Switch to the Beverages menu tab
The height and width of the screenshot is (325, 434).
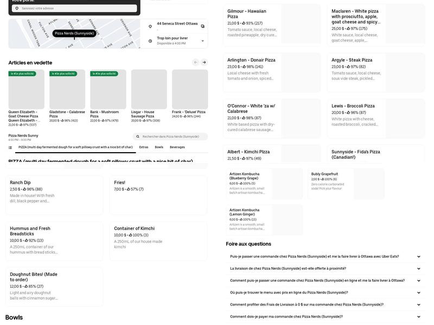pyautogui.click(x=177, y=147)
